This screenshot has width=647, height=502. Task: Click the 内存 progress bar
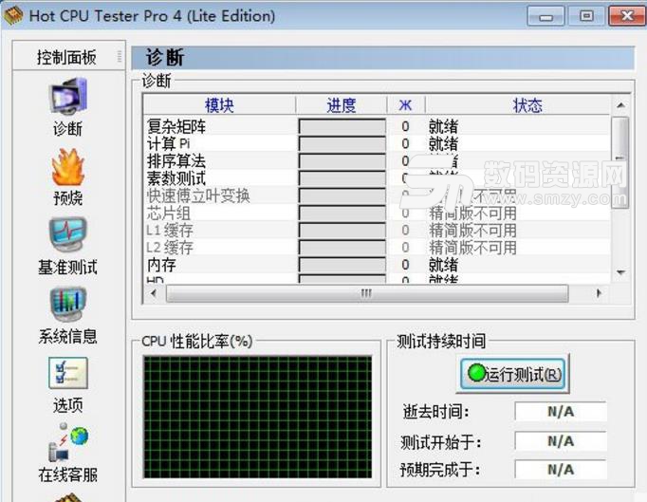pyautogui.click(x=342, y=265)
